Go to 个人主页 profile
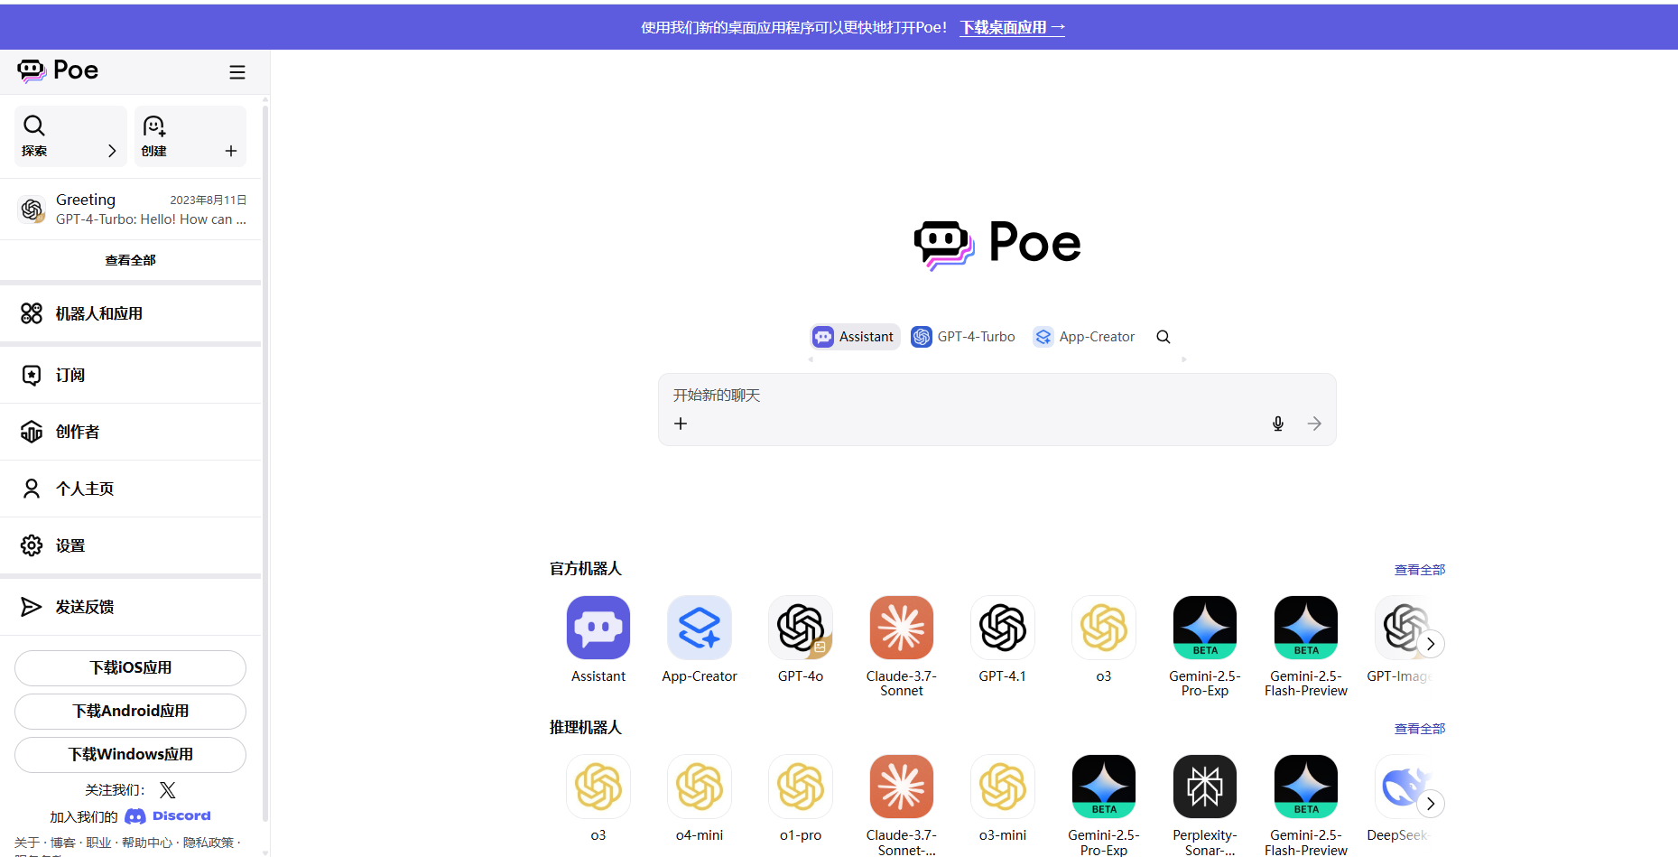1678x857 pixels. pos(131,489)
